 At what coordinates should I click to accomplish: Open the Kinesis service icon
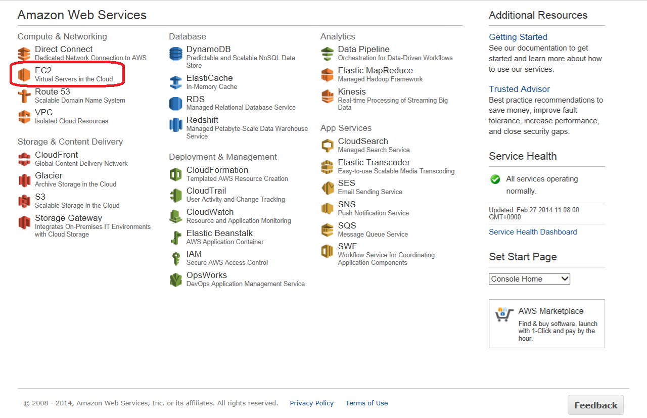327,96
